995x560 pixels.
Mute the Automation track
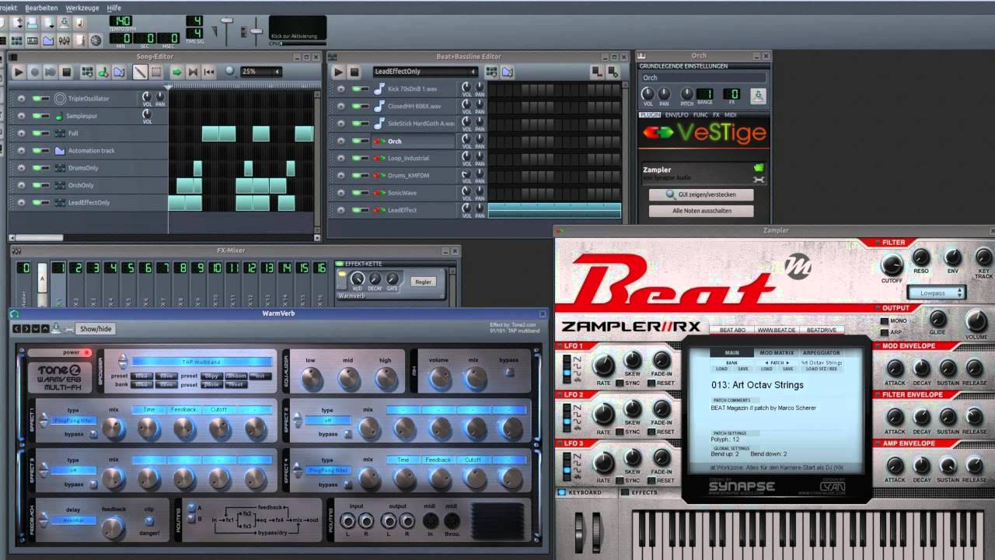[x=37, y=150]
